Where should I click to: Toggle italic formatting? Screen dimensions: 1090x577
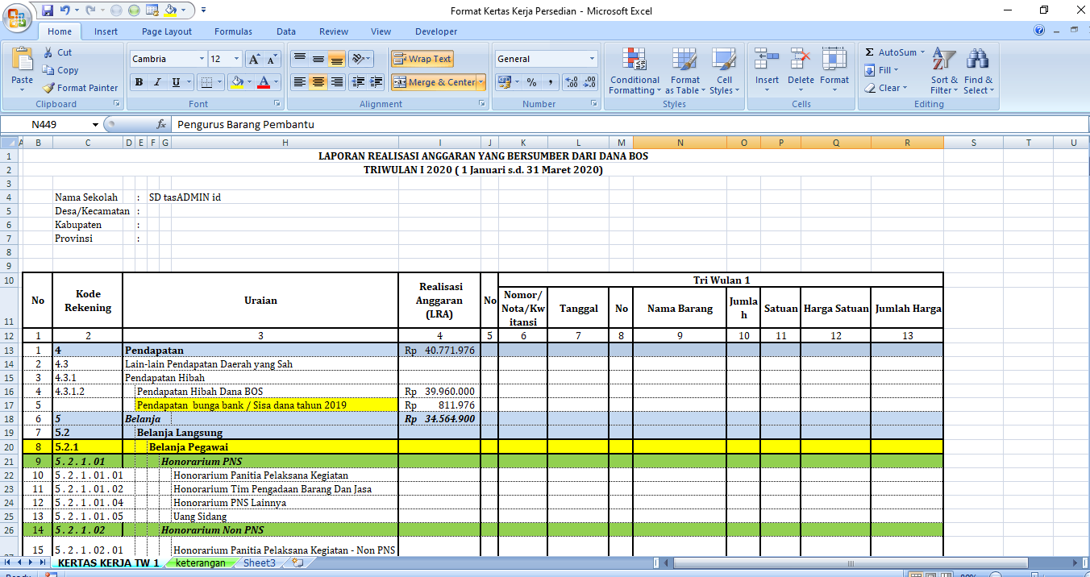tap(157, 82)
